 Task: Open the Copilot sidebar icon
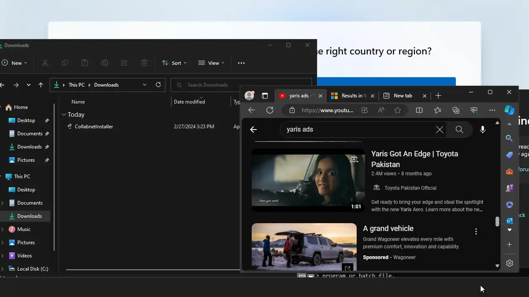[510, 110]
